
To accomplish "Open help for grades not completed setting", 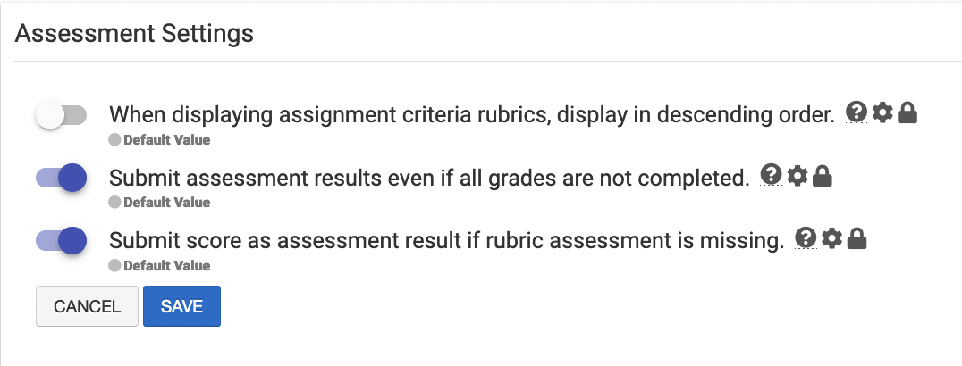I will 771,175.
